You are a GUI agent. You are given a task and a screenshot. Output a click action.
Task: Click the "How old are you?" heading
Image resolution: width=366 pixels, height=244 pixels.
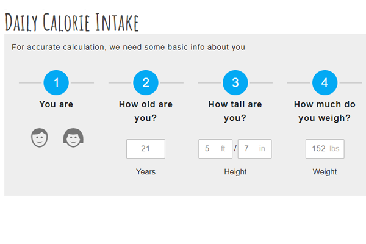[x=146, y=111]
